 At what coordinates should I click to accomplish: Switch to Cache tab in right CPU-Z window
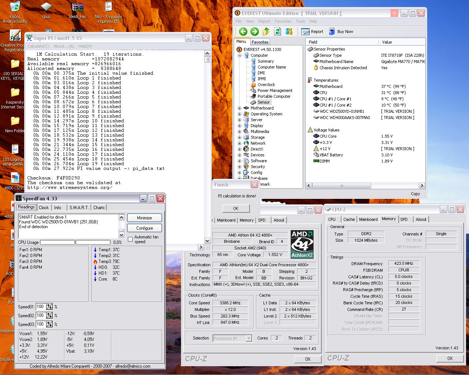click(x=349, y=219)
